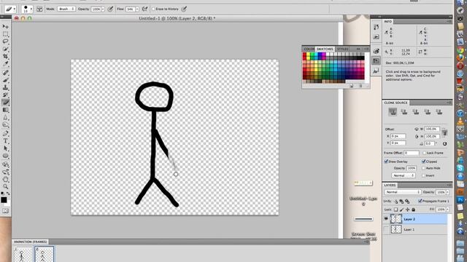Viewport: 467px width, 262px height.
Task: Select the Hand tool
Action: [x=5, y=179]
